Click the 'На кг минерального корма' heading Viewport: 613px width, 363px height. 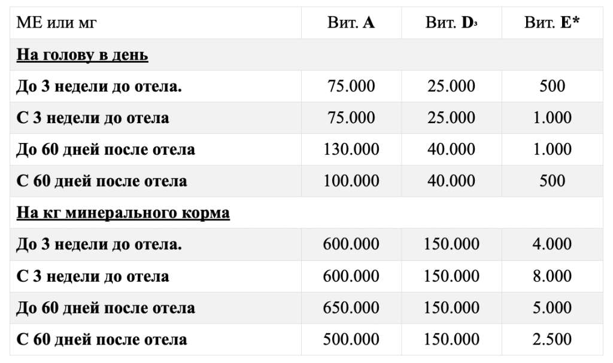pos(123,213)
